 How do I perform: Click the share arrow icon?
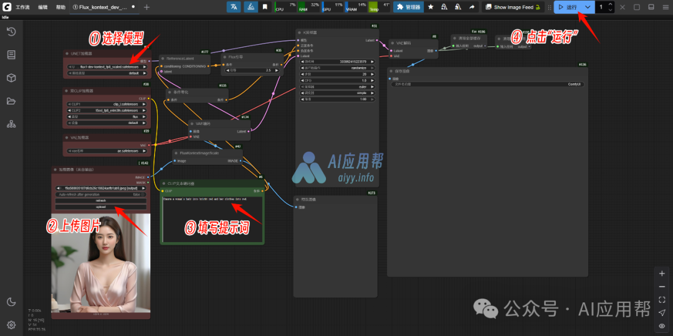(472, 7)
